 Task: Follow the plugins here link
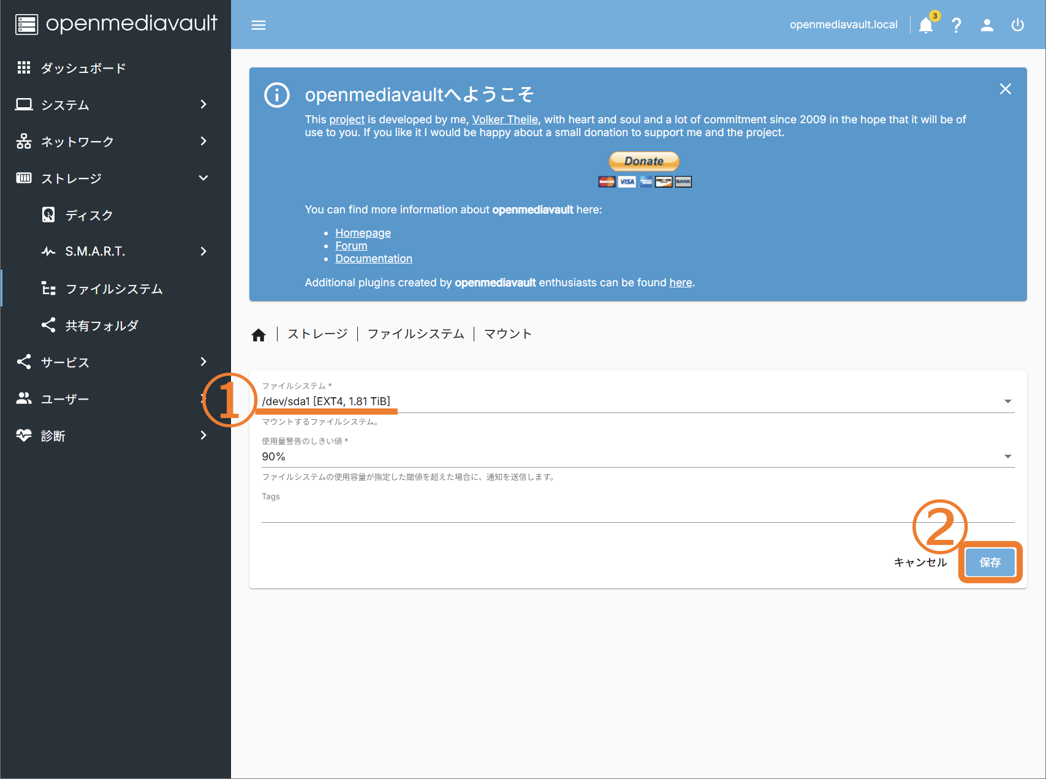[680, 283]
